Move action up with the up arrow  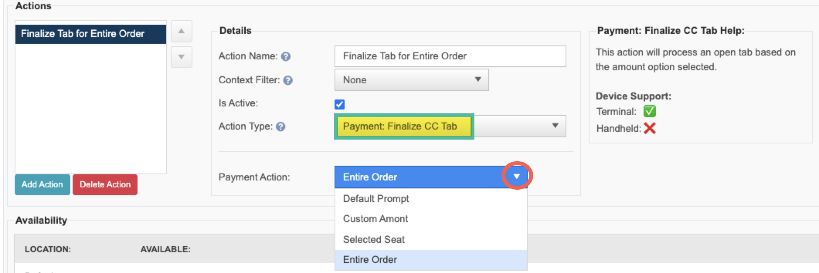(x=181, y=31)
